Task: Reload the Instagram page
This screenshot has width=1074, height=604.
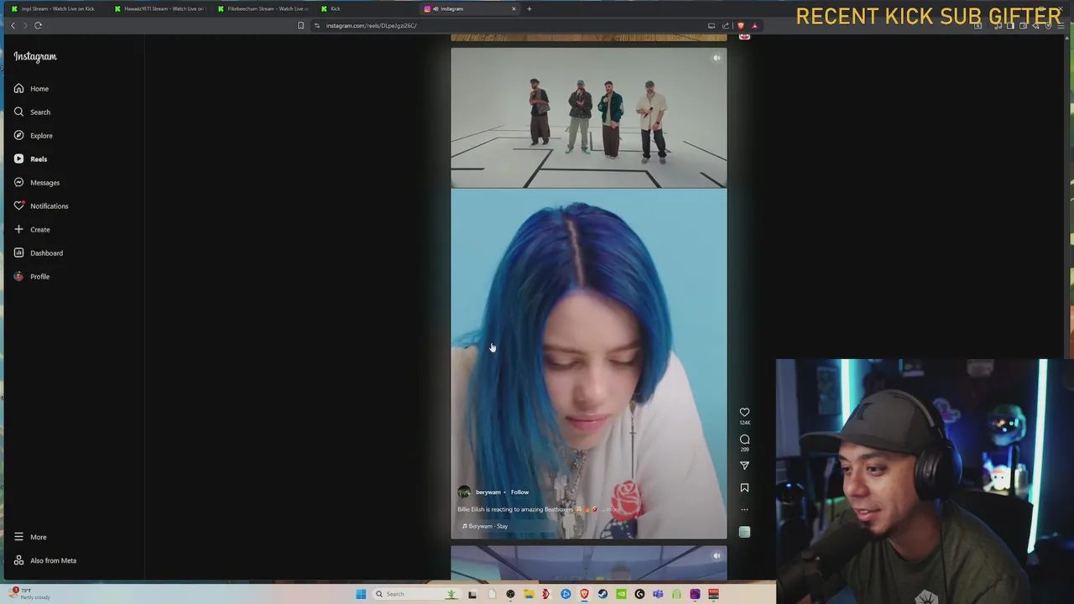Action: pos(38,25)
